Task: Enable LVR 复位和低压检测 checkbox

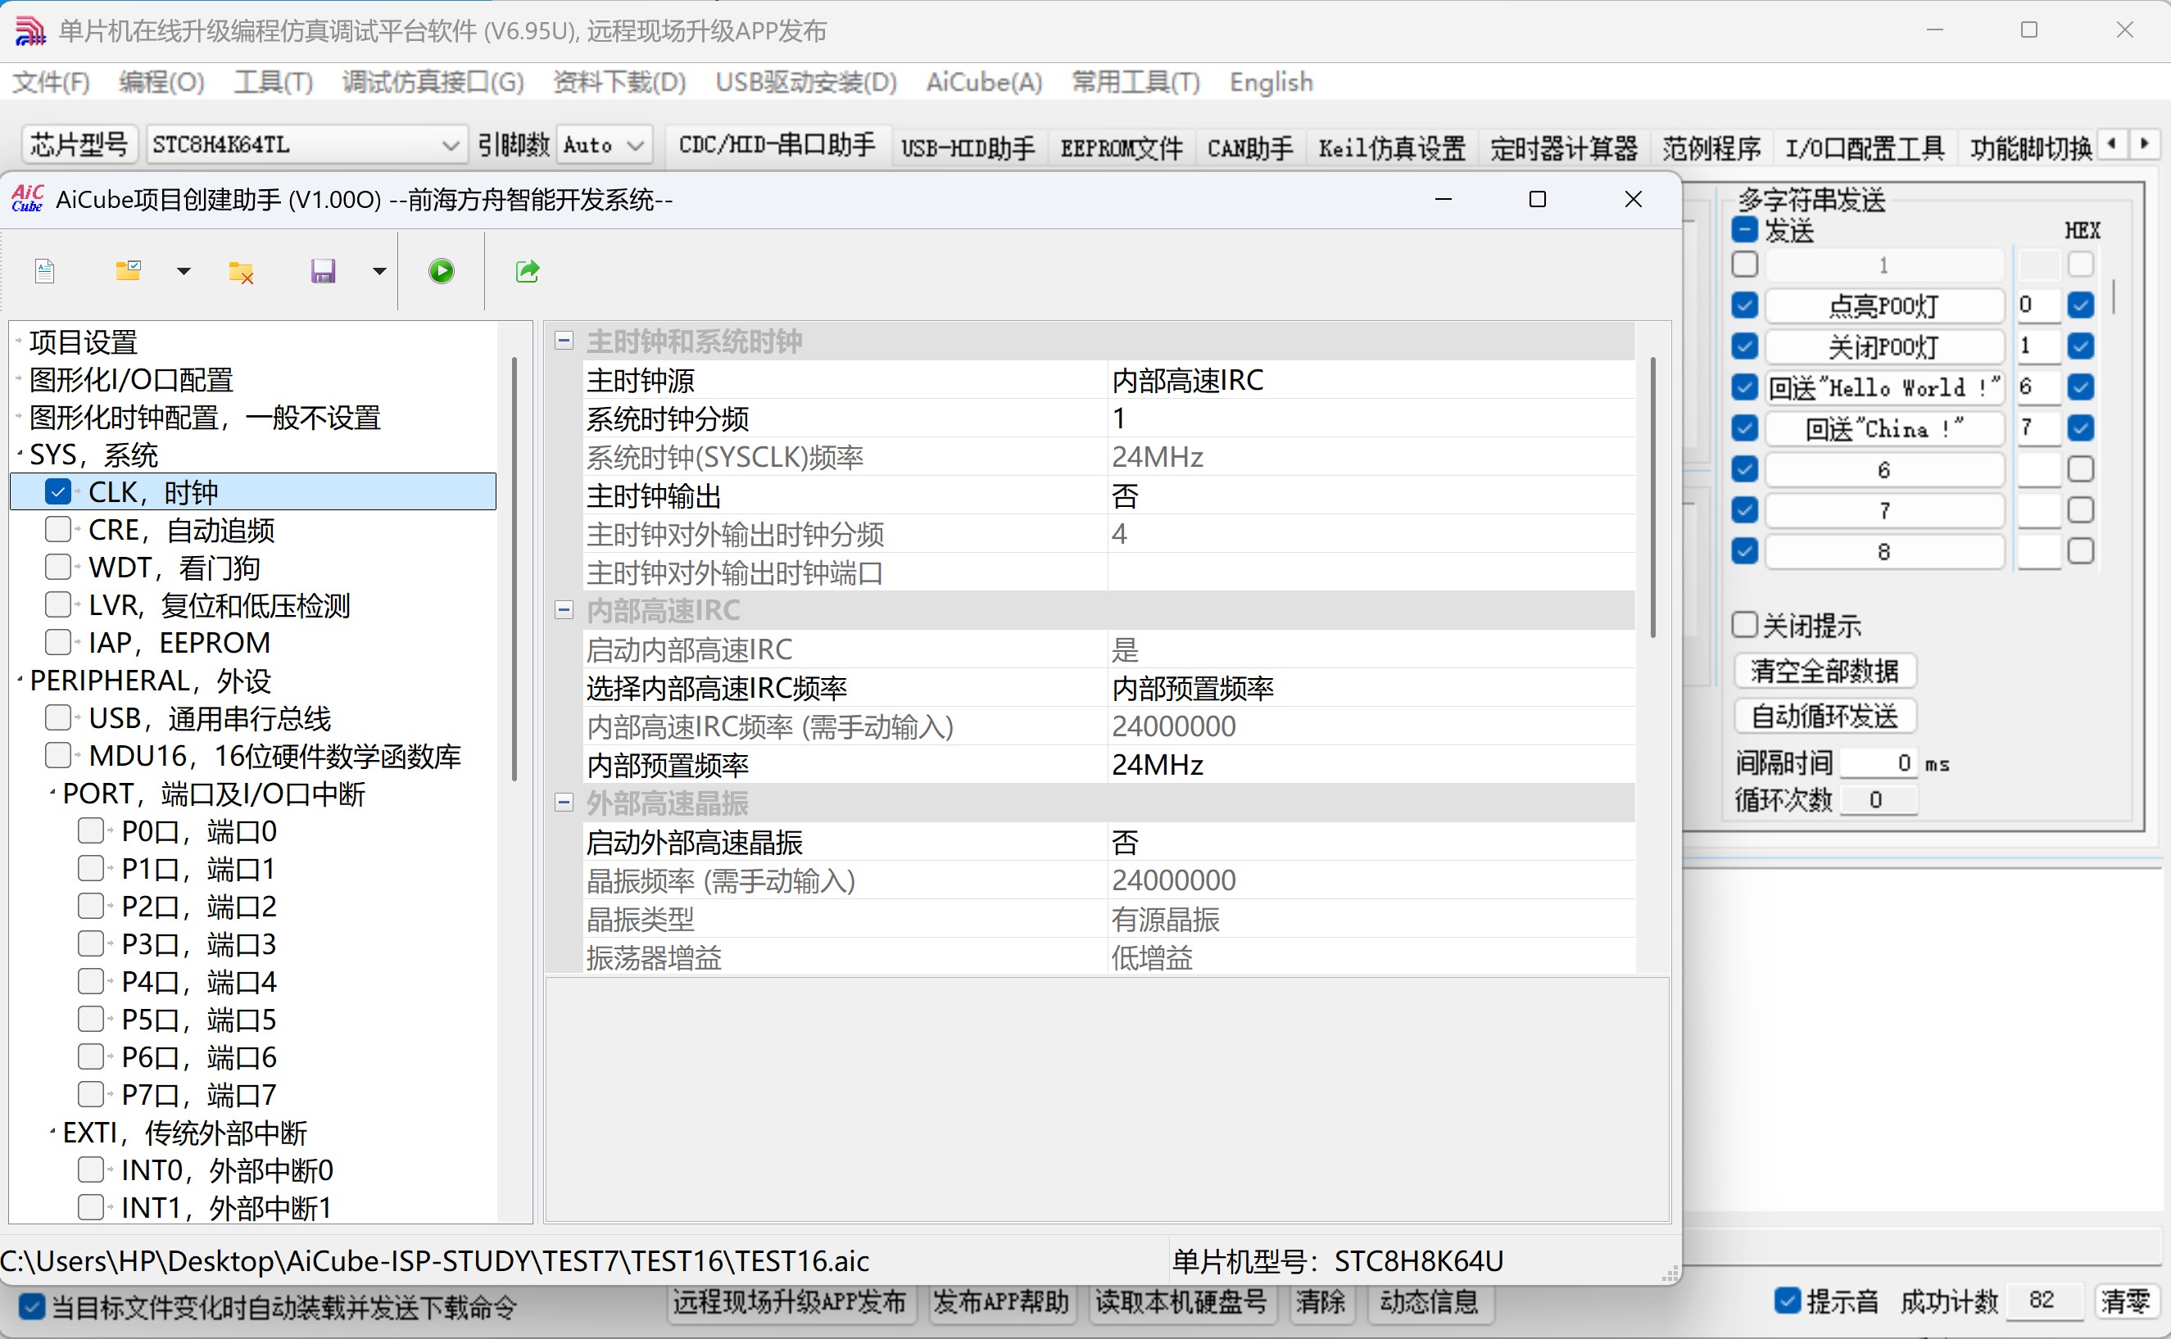Action: coord(57,605)
